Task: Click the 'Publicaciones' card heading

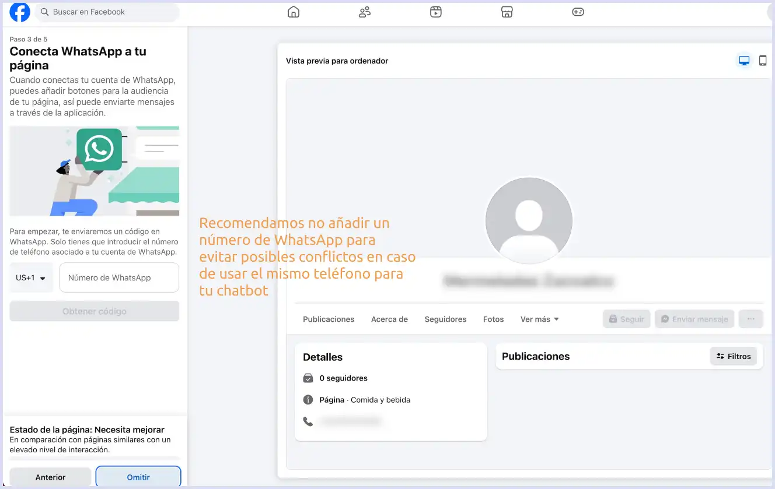Action: tap(536, 356)
